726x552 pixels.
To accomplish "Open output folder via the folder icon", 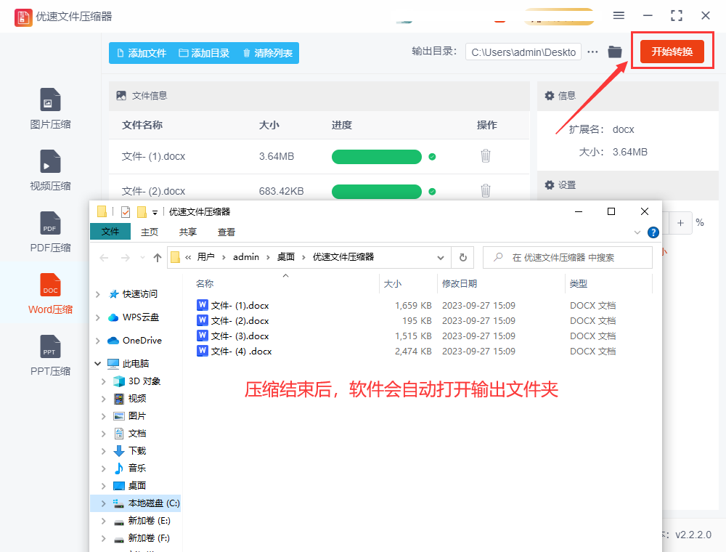I will (615, 52).
